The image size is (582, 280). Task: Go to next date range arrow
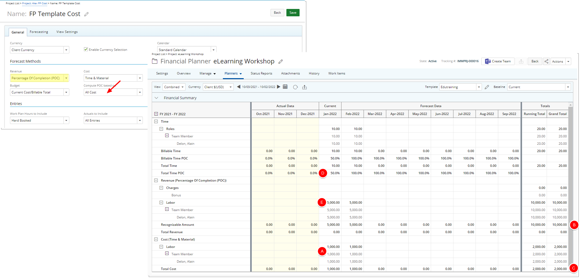pos(278,87)
